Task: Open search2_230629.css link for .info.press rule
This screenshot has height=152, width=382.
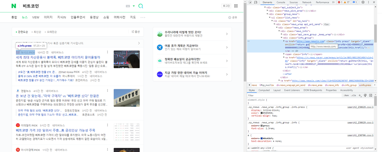Action: [x=360, y=107]
